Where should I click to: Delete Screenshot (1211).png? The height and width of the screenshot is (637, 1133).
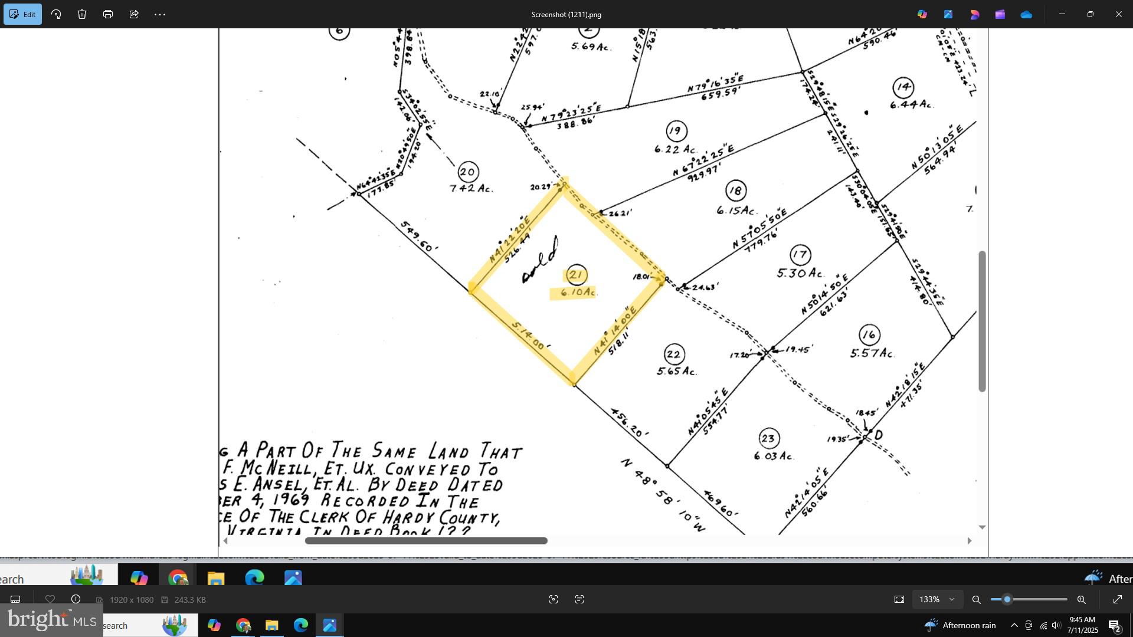(x=82, y=14)
